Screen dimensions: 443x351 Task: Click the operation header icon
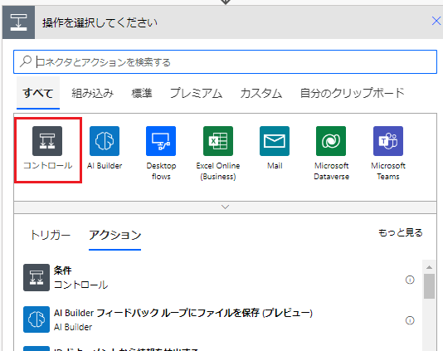pos(18,22)
